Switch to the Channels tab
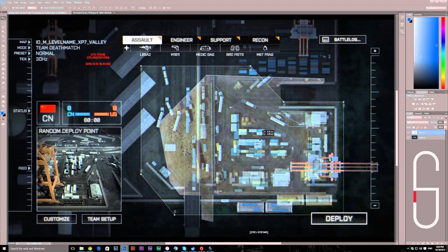 [x=418, y=113]
